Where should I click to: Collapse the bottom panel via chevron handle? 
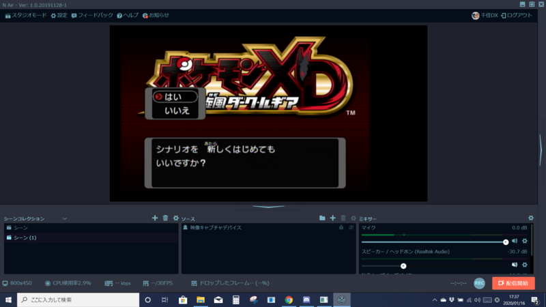coord(268,207)
